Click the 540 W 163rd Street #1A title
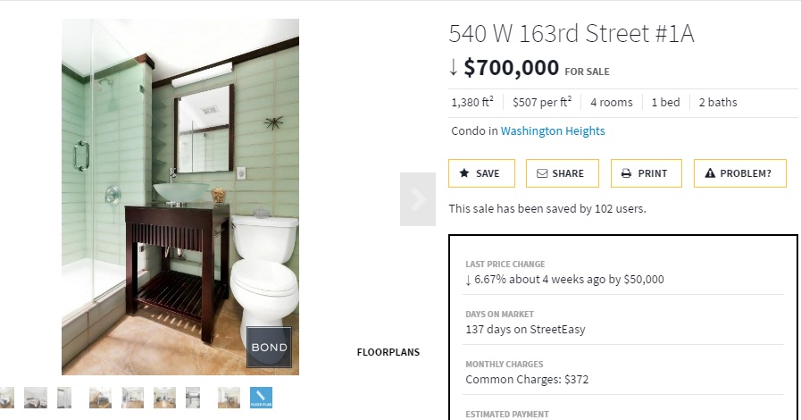The width and height of the screenshot is (801, 420). coord(572,34)
